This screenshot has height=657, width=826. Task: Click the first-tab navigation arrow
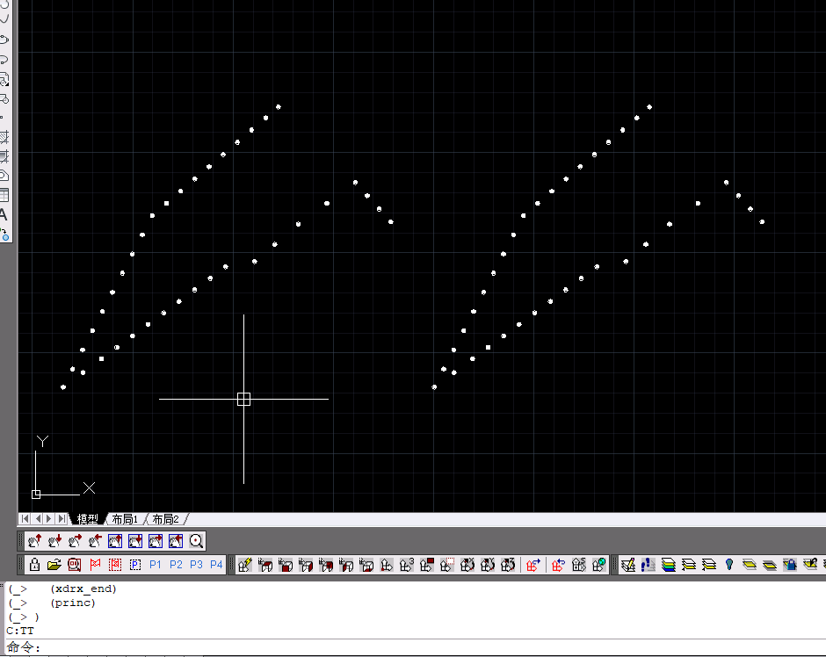click(25, 518)
